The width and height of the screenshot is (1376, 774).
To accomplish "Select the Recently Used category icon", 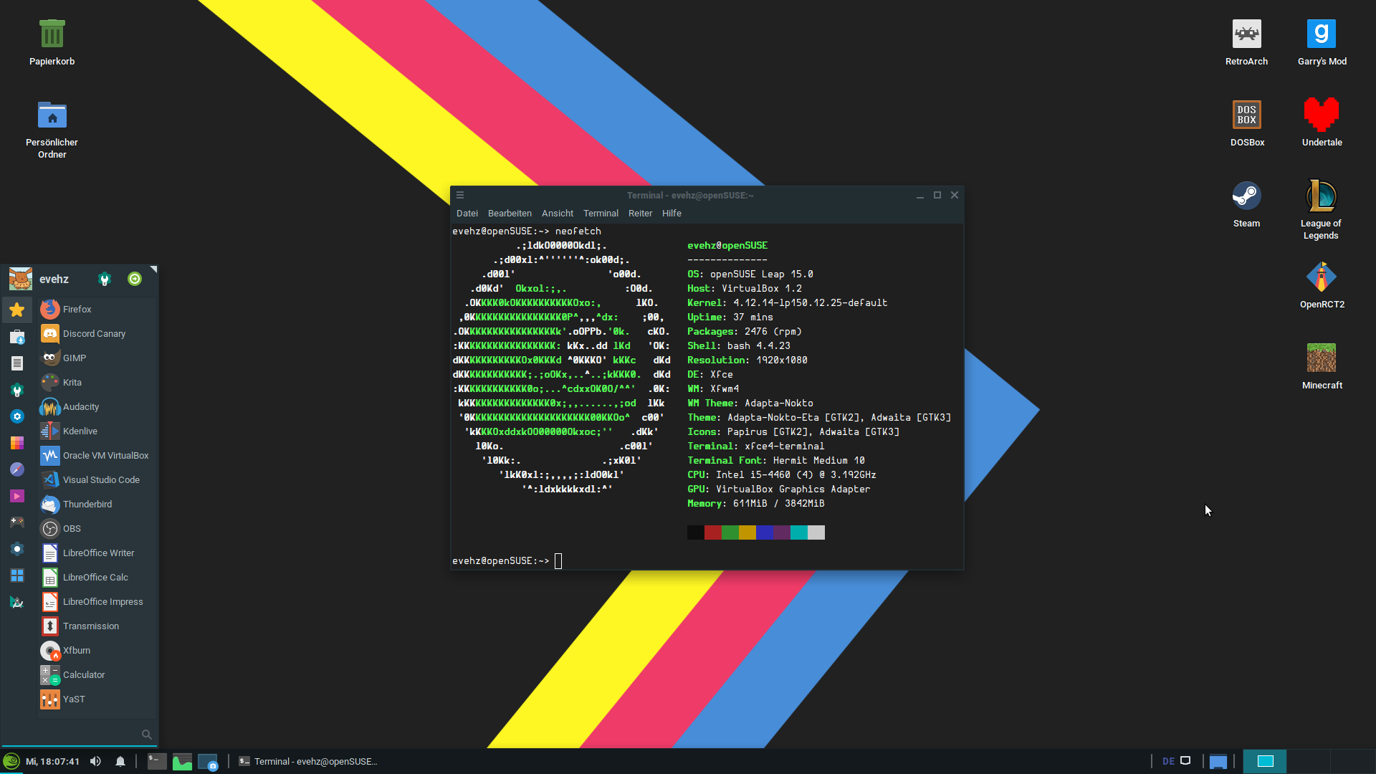I will click(x=17, y=337).
